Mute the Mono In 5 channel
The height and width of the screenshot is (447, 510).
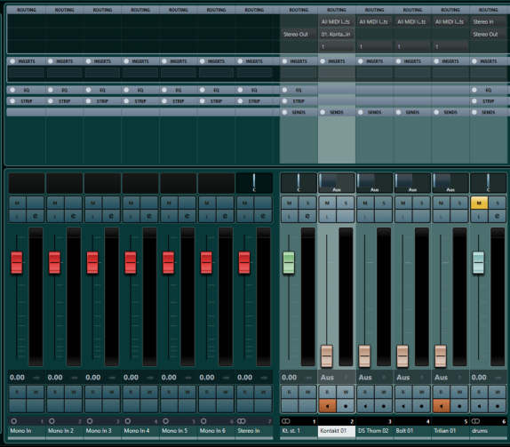click(169, 203)
